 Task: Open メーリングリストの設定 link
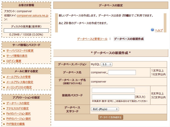[19, 87]
